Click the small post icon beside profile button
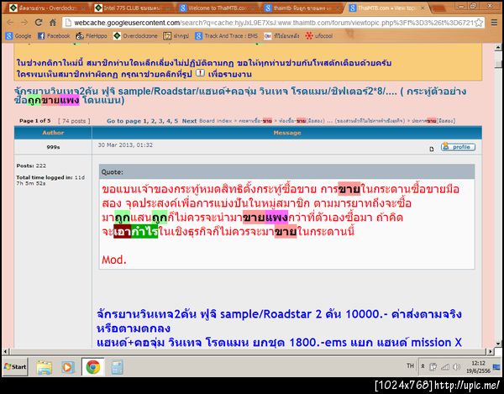 (x=432, y=149)
